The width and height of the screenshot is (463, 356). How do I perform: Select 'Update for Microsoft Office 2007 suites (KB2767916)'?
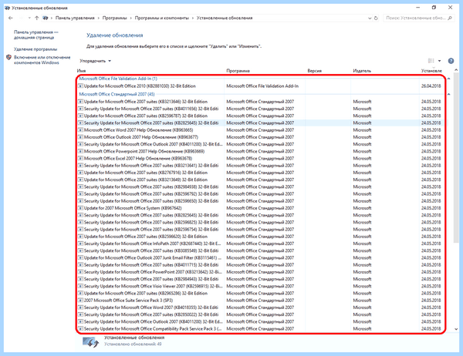click(259, 173)
